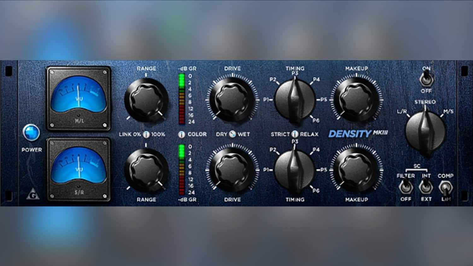Click the STEREO mode selector knob
The width and height of the screenshot is (473, 266).
[x=425, y=130]
